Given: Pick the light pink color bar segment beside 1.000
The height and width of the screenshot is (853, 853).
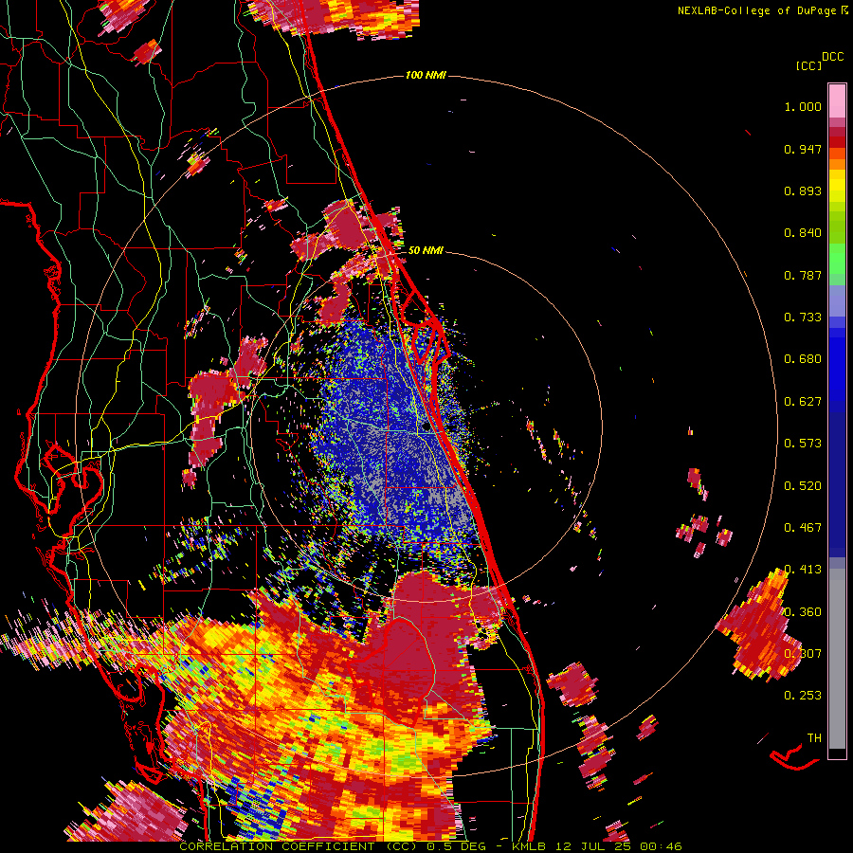Looking at the screenshot, I should pyautogui.click(x=837, y=101).
